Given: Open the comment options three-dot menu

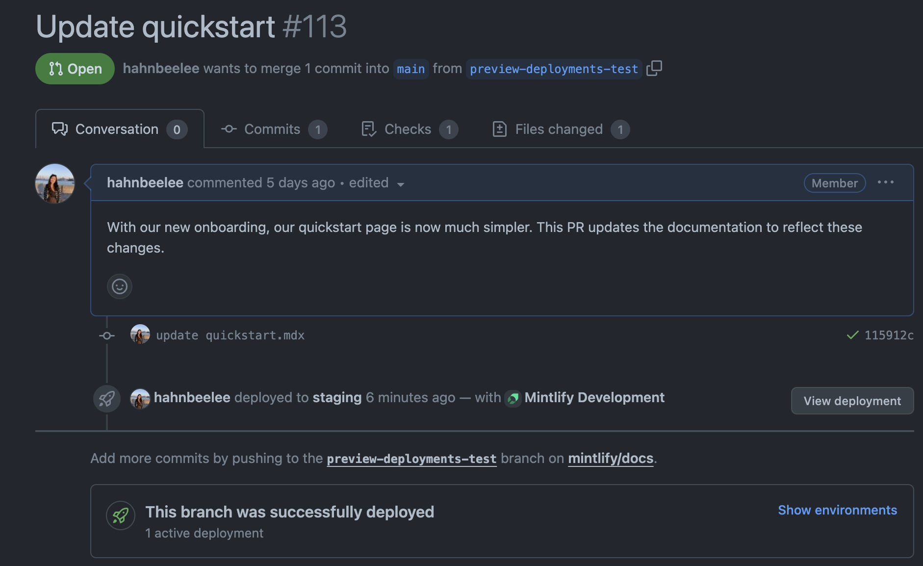Looking at the screenshot, I should pyautogui.click(x=885, y=182).
